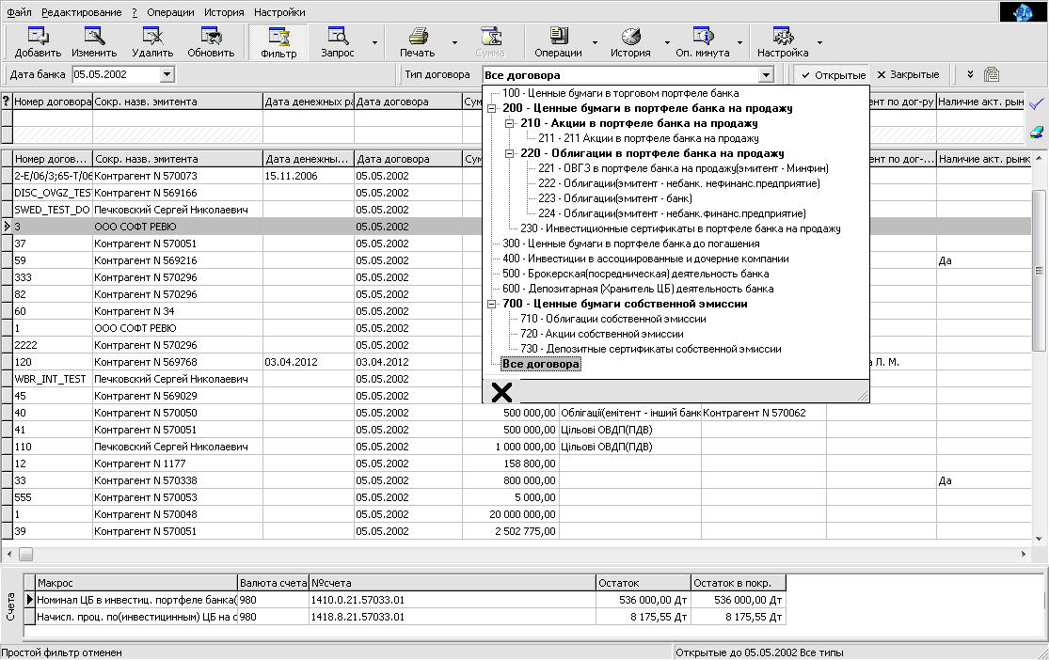Click the Печать toolbar icon

[x=418, y=42]
